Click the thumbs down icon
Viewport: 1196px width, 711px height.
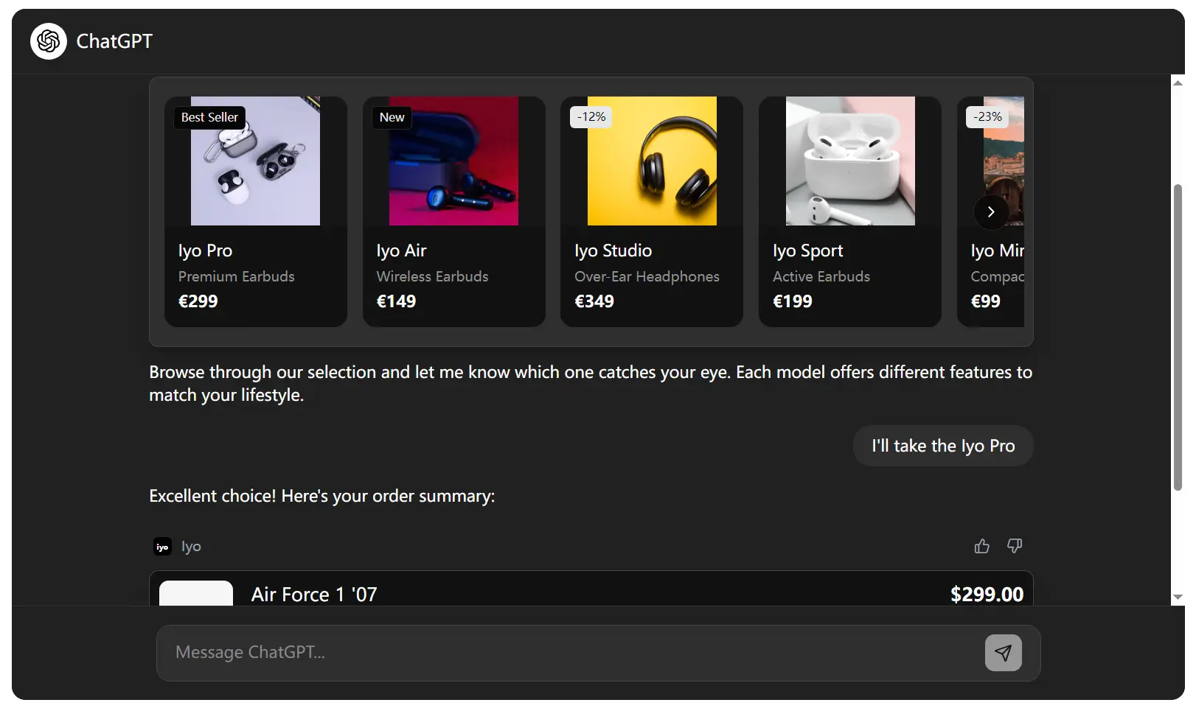click(1015, 546)
